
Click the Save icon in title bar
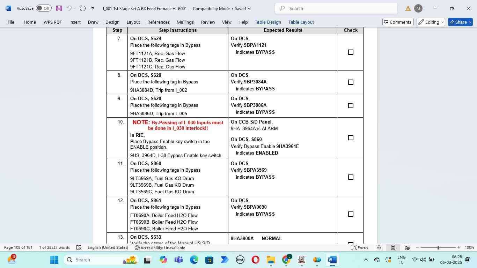click(59, 8)
